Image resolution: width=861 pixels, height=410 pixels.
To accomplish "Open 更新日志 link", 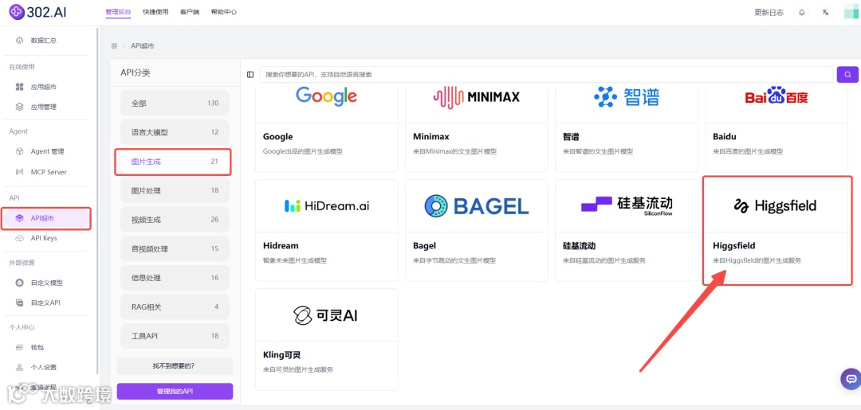I will [769, 12].
